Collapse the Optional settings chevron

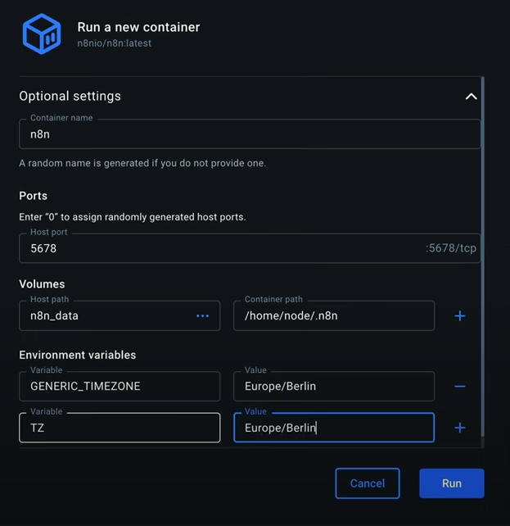pyautogui.click(x=471, y=97)
